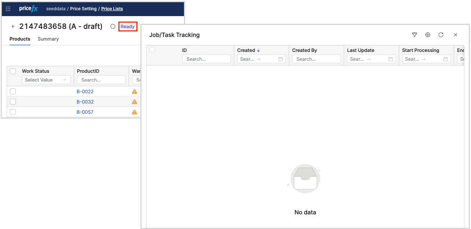Go back using the left arrow icon
471x229 pixels.
click(13, 27)
